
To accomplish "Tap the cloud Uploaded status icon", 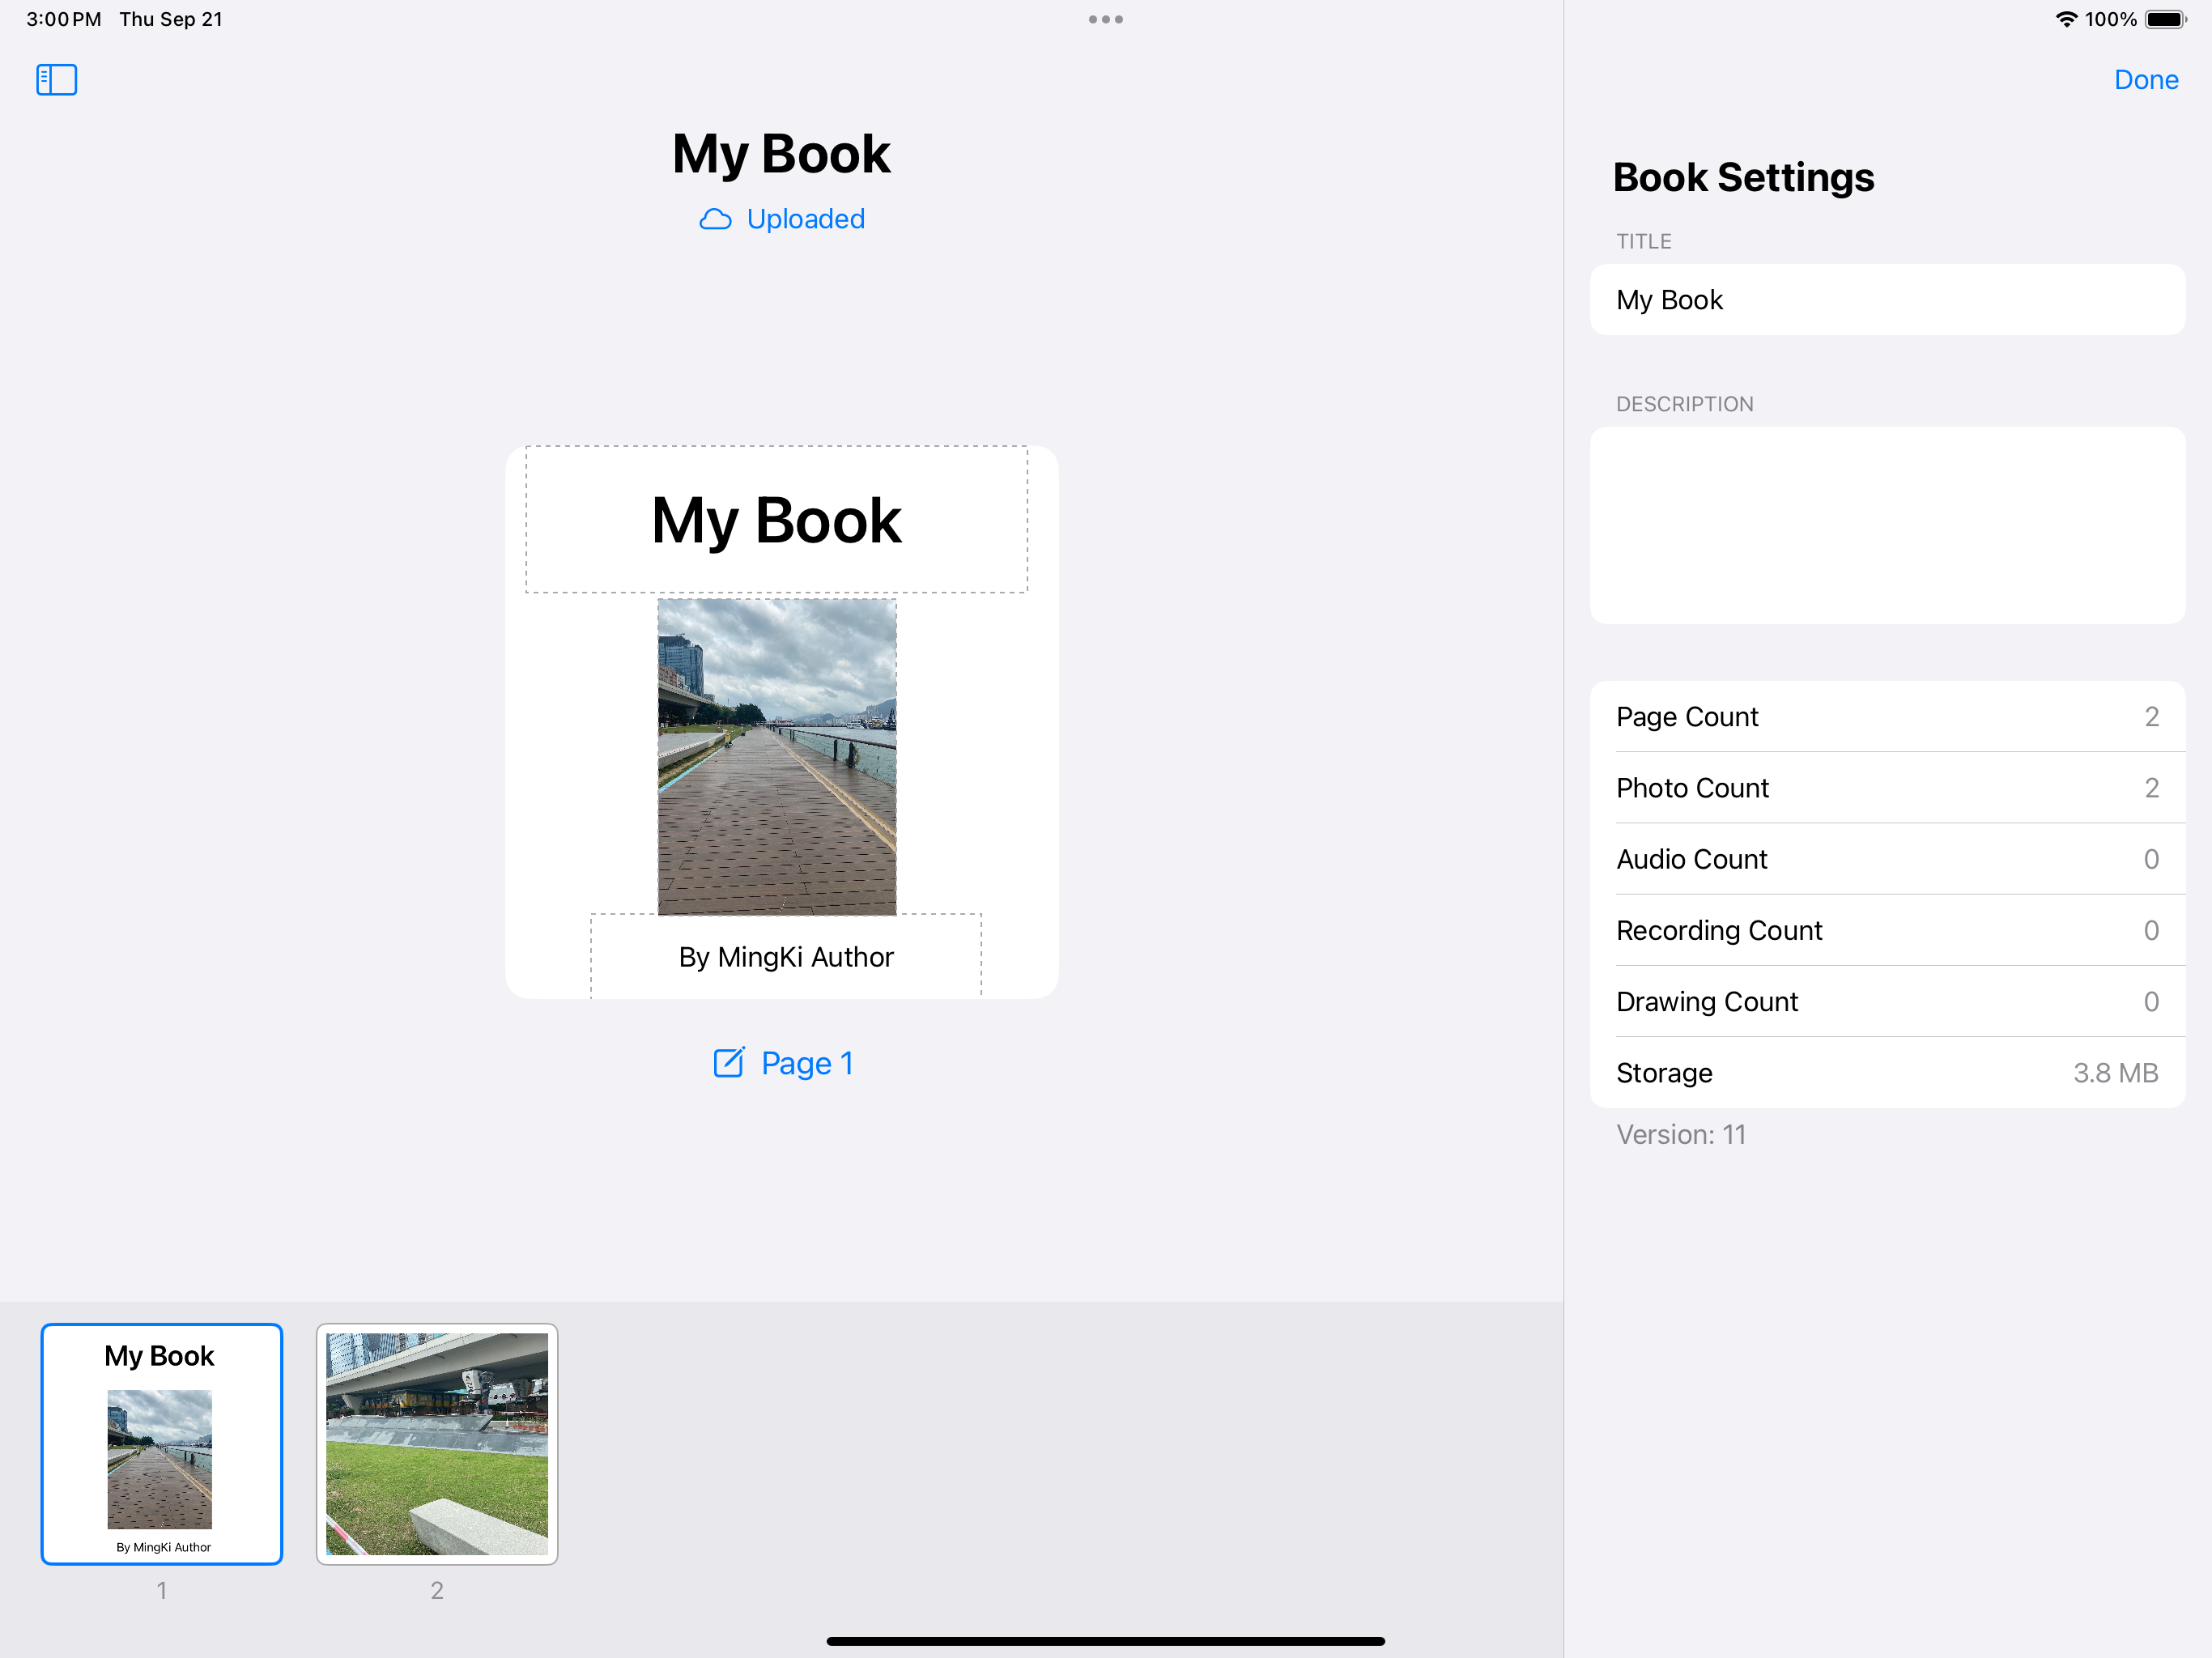I will coord(715,219).
